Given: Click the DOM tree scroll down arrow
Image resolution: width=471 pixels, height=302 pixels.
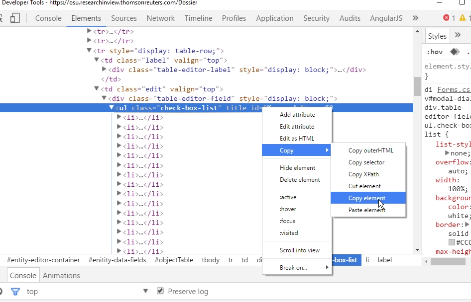Looking at the screenshot, I should pyautogui.click(x=417, y=250).
